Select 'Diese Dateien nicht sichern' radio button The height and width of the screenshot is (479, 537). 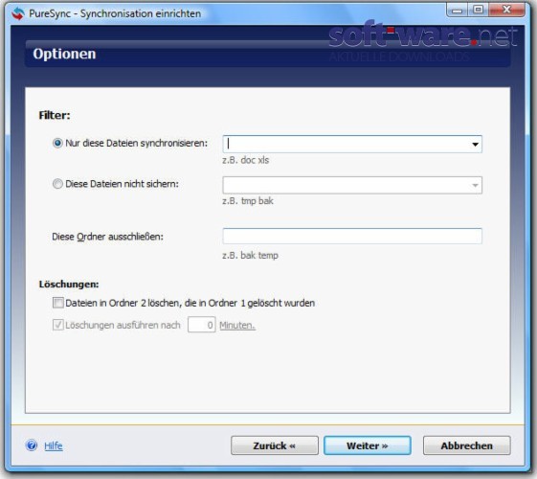[57, 184]
